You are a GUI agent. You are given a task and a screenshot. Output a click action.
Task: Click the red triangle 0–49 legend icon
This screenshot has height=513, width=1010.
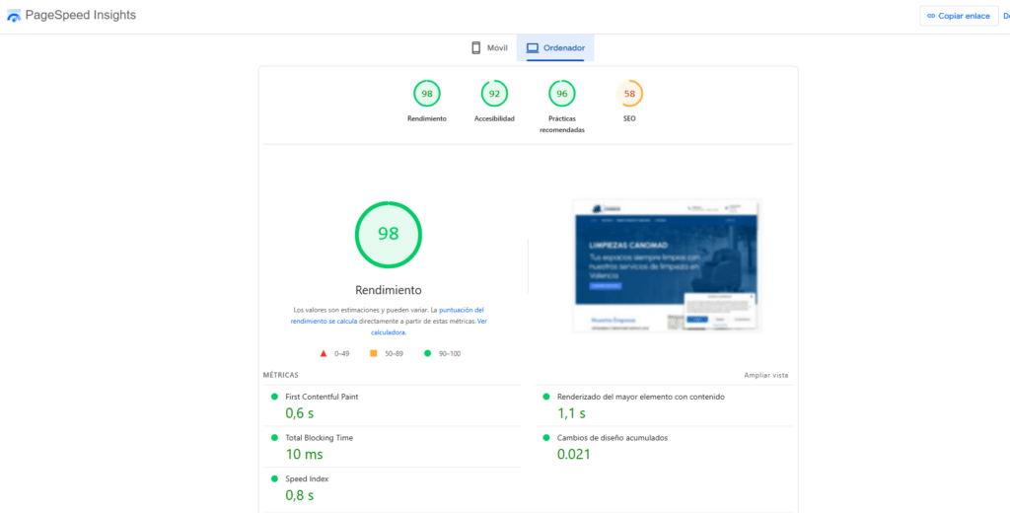(x=323, y=353)
